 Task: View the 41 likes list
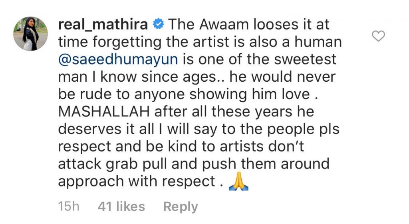121,207
